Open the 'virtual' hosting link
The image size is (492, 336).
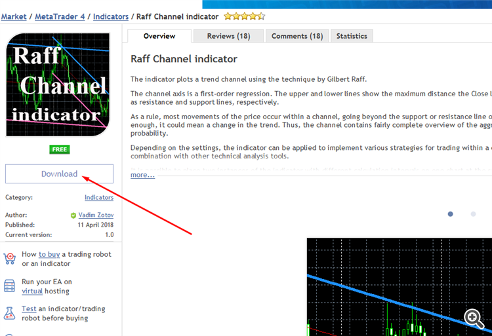[x=32, y=291]
